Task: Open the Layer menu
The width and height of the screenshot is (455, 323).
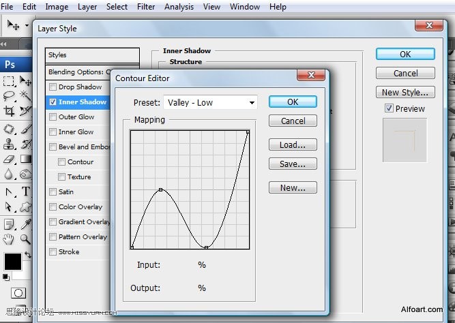Action: click(87, 7)
